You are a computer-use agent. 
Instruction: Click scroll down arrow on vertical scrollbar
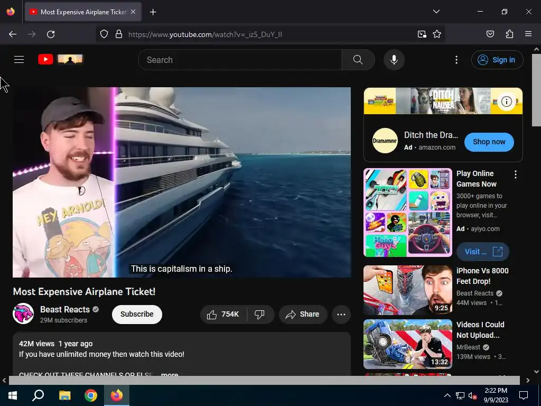pos(536,372)
